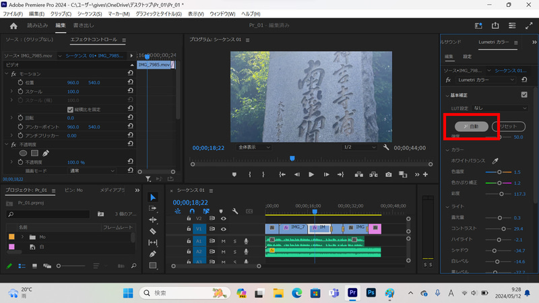
Task: Switch project panel to list view
Action: [x=22, y=266]
